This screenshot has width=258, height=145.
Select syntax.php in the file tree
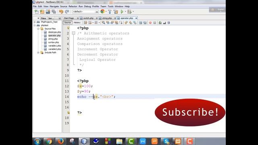(x=54, y=42)
